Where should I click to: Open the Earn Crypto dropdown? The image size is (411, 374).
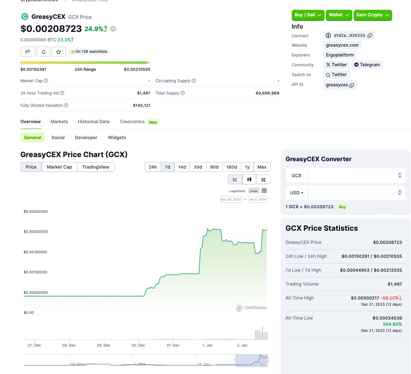(373, 15)
